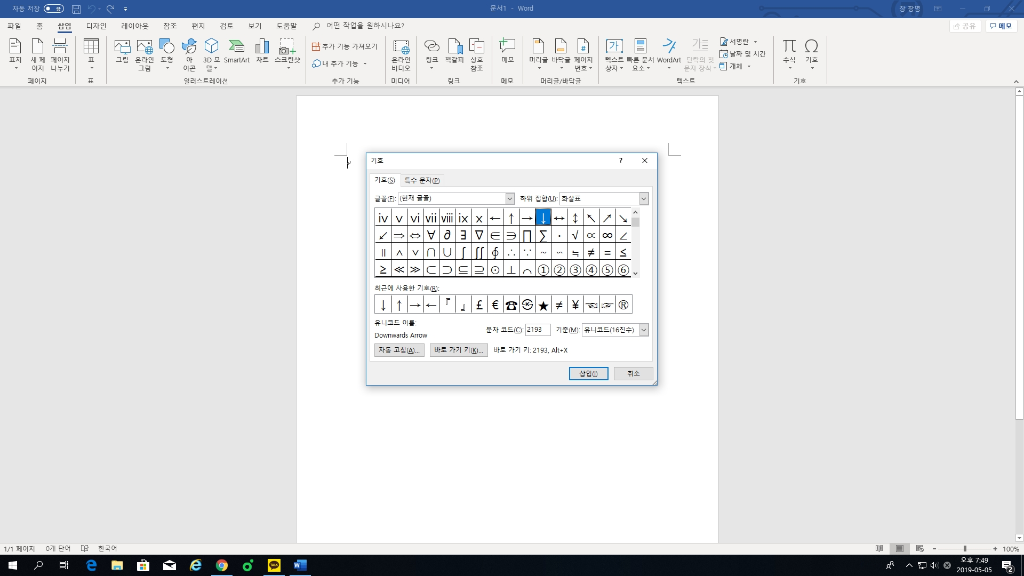The height and width of the screenshot is (576, 1024).
Task: Expand the font (글꼴) combo box
Action: [510, 198]
